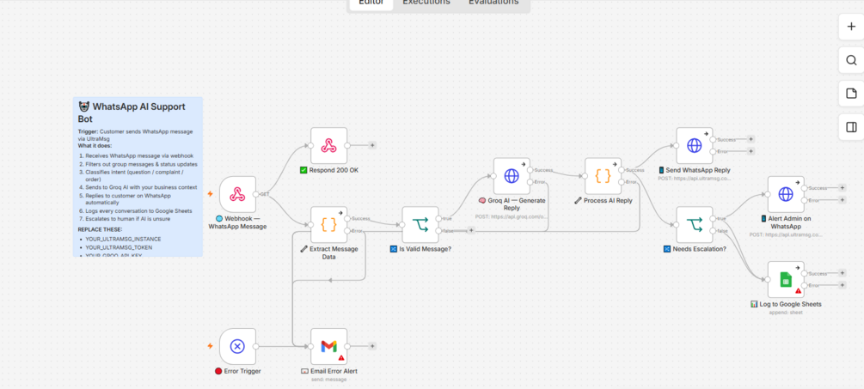Image resolution: width=864 pixels, height=389 pixels.
Task: Add node on Alert Admin Success output
Action: tap(842, 188)
